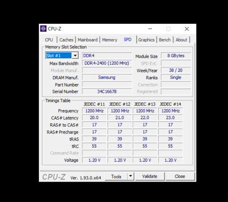
Task: Open the CPU tab
Action: coord(49,40)
